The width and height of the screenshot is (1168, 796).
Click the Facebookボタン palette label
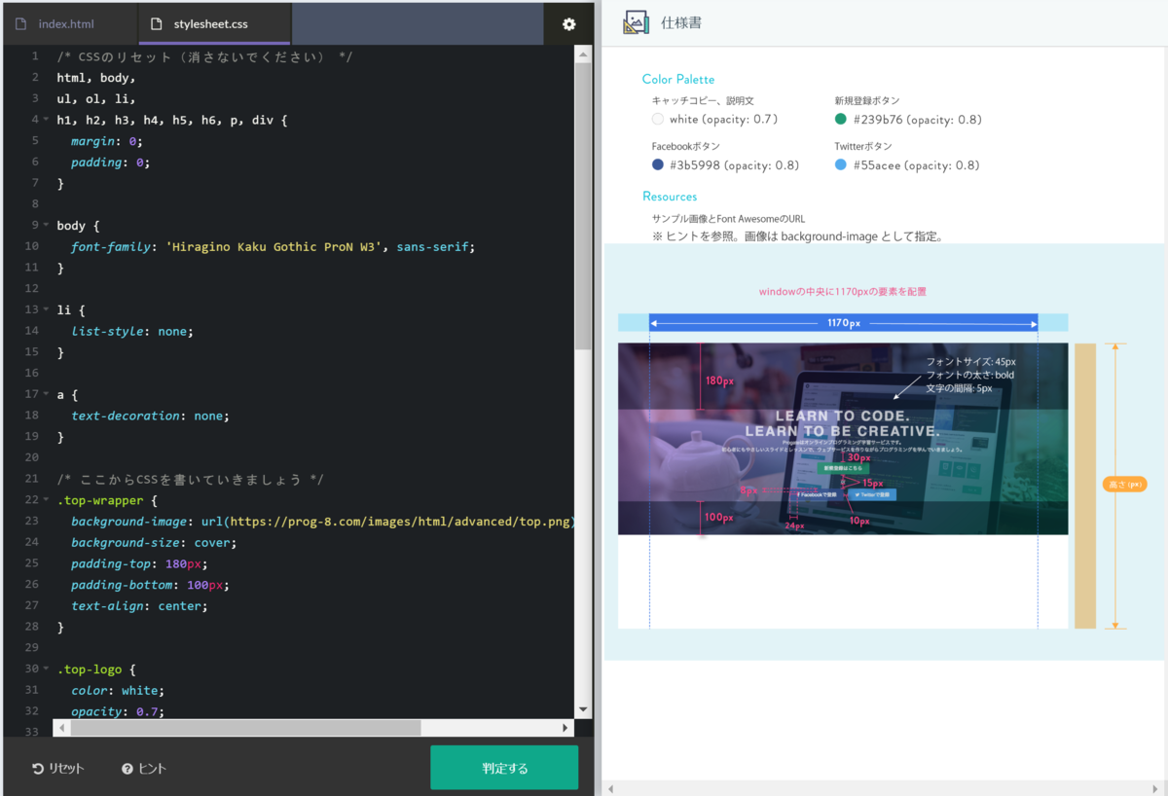click(686, 146)
